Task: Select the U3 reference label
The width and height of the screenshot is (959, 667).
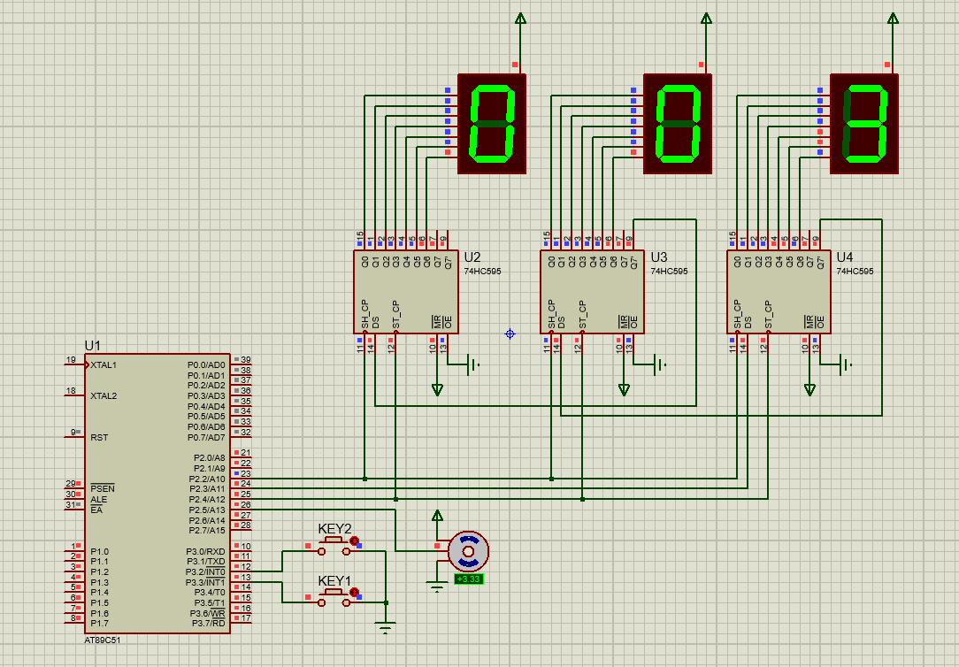Action: click(x=659, y=257)
